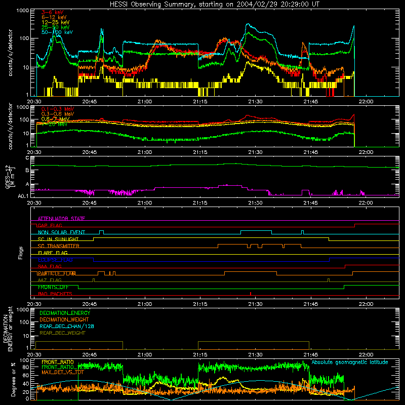Click 20:45 tick label under the GOES panel
405x405 pixels.
[x=90, y=203]
